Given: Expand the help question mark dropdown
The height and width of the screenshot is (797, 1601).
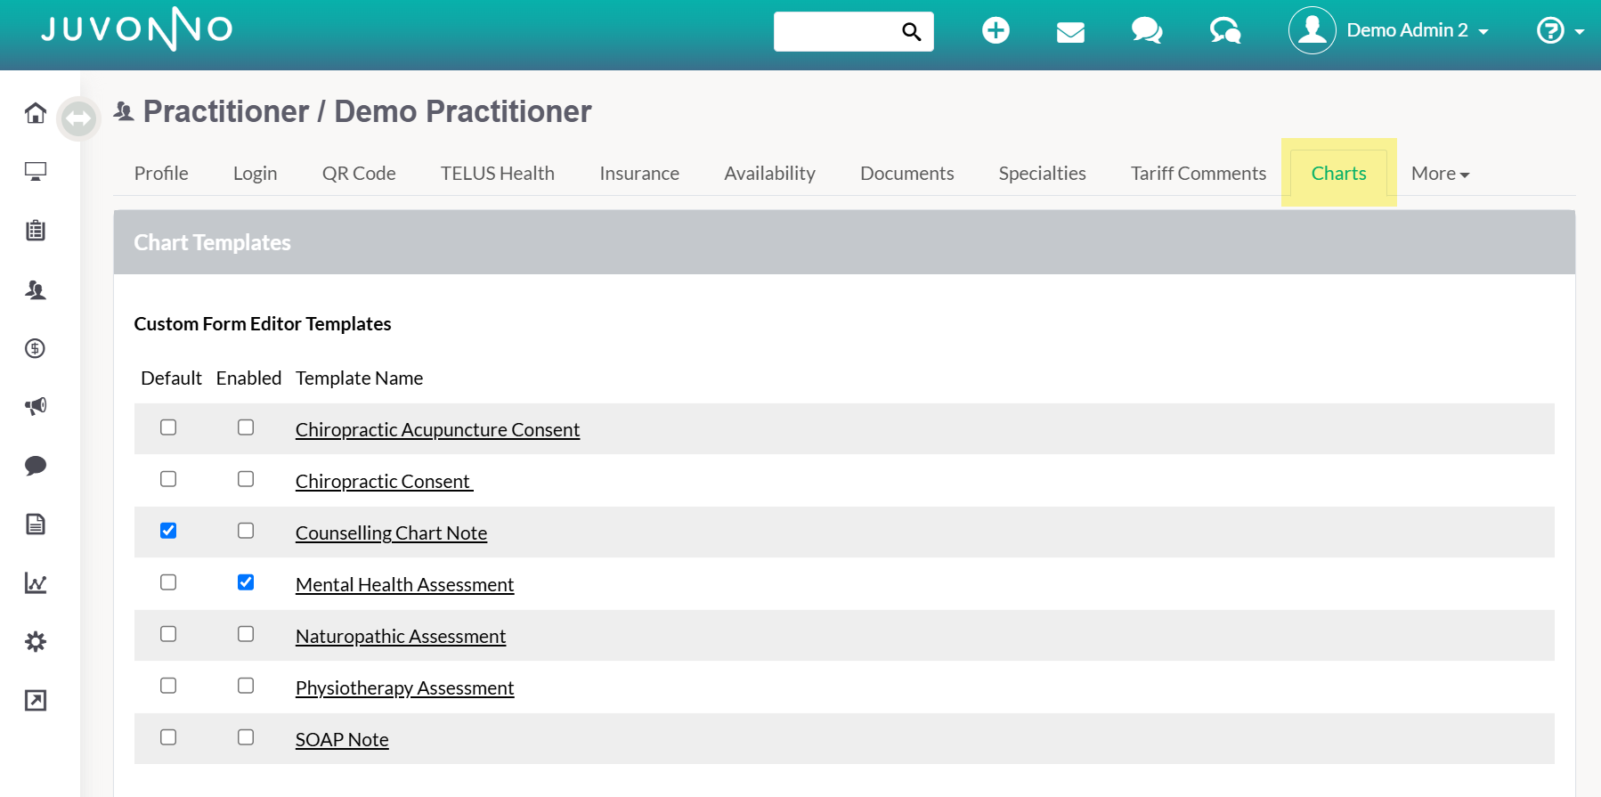Looking at the screenshot, I should 1560,31.
